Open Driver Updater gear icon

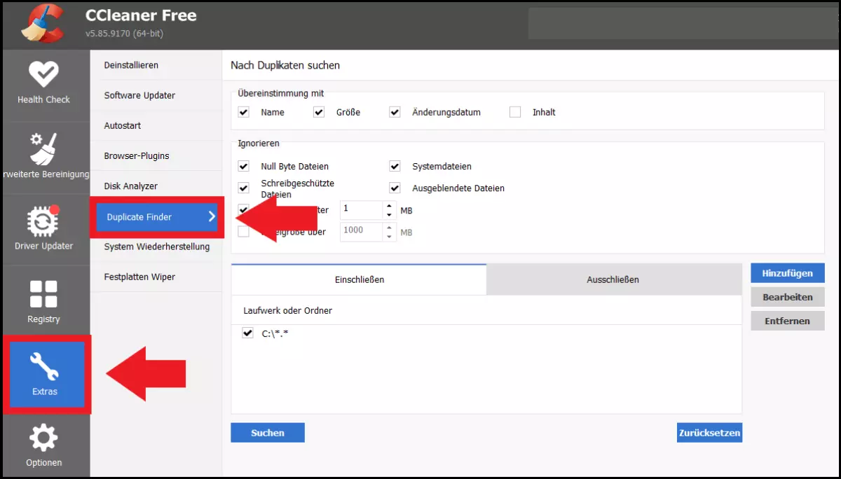[x=43, y=221]
